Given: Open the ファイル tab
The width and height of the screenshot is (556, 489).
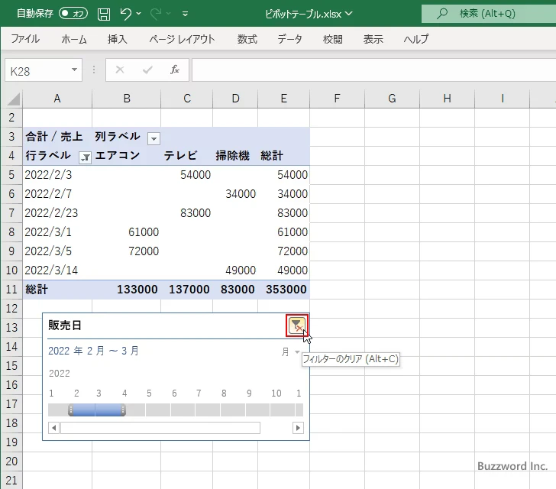Looking at the screenshot, I should coord(25,39).
